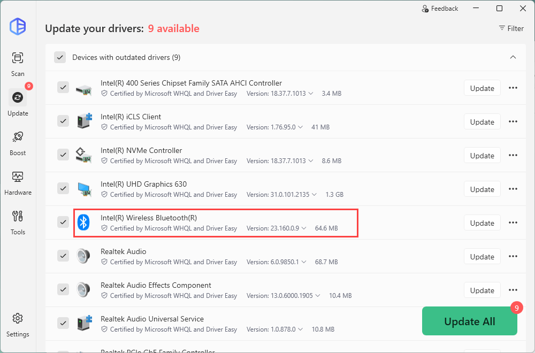Click the Driver Easy logo icon
This screenshot has height=353, width=535.
point(18,26)
